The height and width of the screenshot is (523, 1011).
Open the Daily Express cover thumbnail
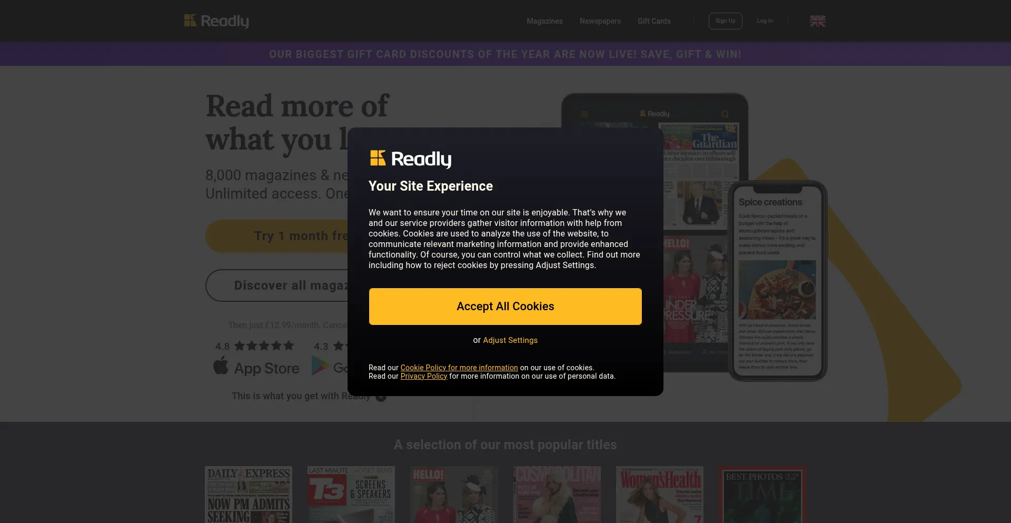coord(248,495)
